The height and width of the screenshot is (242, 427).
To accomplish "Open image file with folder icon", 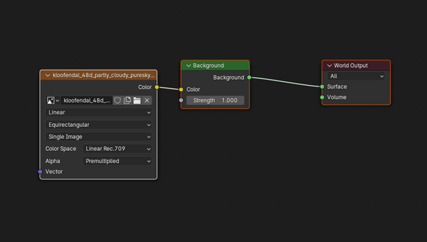I will tap(137, 100).
